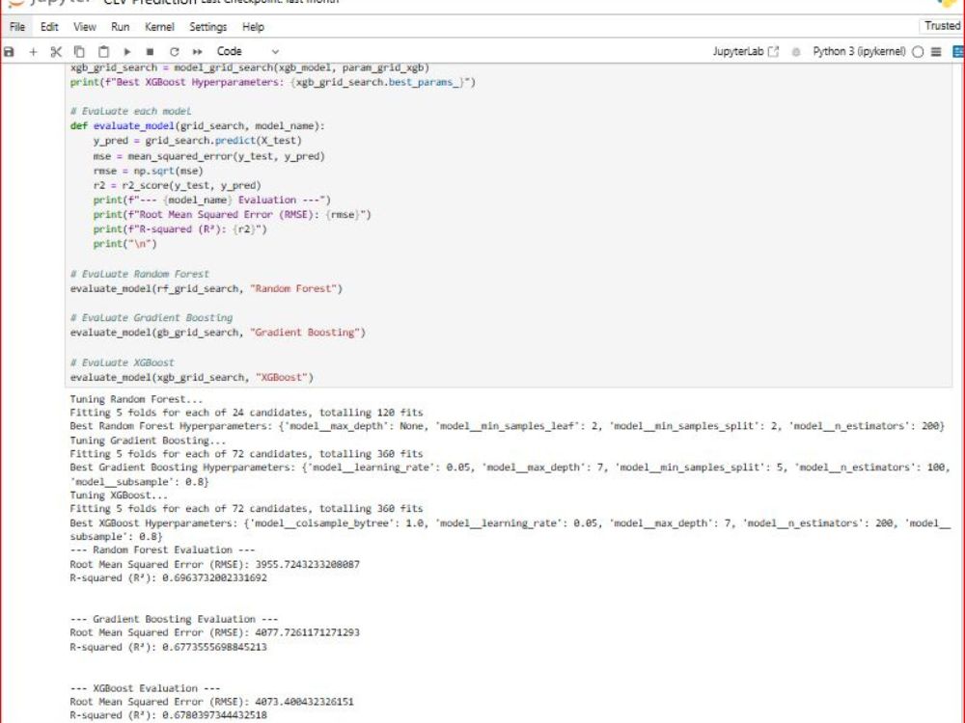Switch kernel via Python 3 (ipykernel)
The width and height of the screenshot is (965, 723).
pyautogui.click(x=859, y=52)
